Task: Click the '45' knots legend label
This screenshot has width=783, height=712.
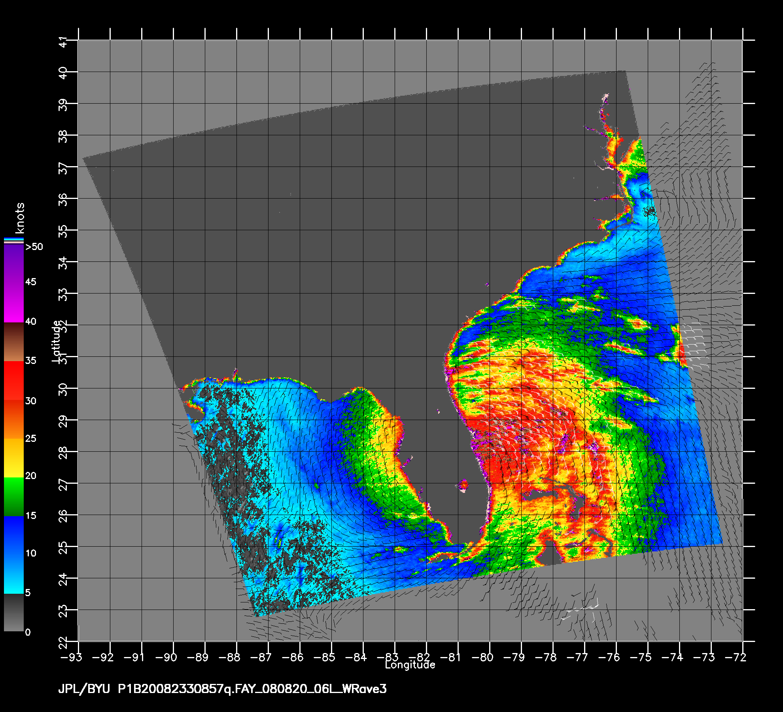Action: (x=30, y=282)
